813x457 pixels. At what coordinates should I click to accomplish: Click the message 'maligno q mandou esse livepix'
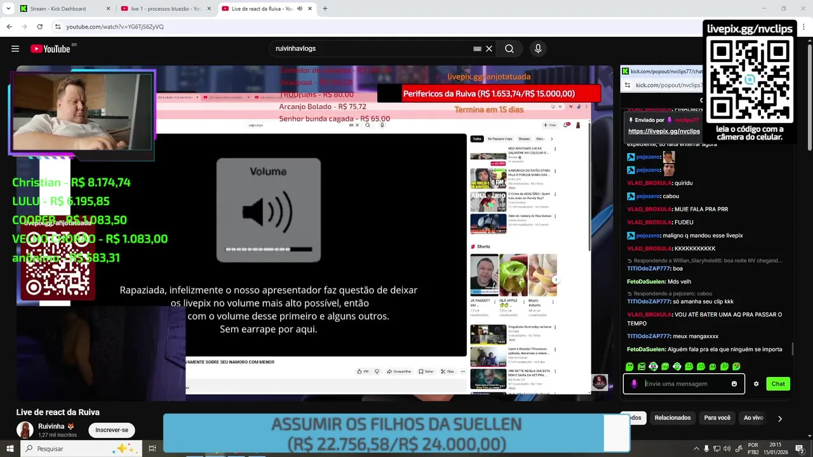pyautogui.click(x=702, y=235)
